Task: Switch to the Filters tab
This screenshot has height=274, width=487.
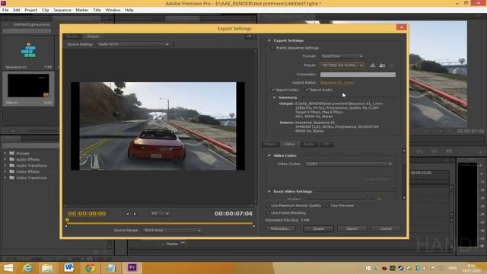Action: (270, 144)
